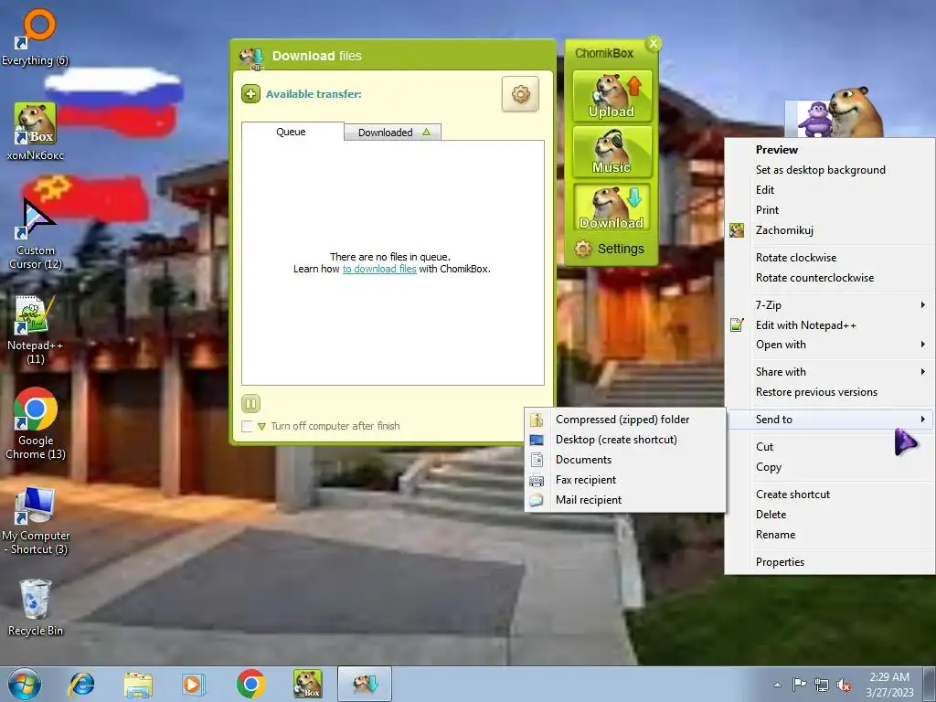Click the ChomikBox Box taskbar icon
Image resolution: width=936 pixels, height=702 pixels.
click(308, 684)
